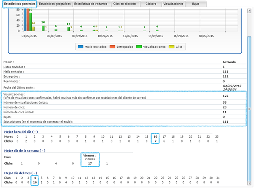This screenshot has height=189, width=255.
Task: Click the blue Mails enviados legend swatch
Action: click(81, 47)
